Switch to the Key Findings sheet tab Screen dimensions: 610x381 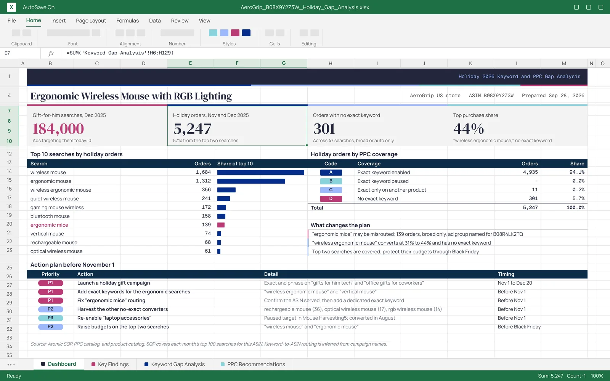point(110,364)
